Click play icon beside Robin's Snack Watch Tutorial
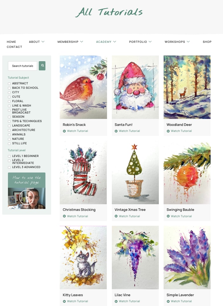Viewport: 223px width, 306px height. 64,131
